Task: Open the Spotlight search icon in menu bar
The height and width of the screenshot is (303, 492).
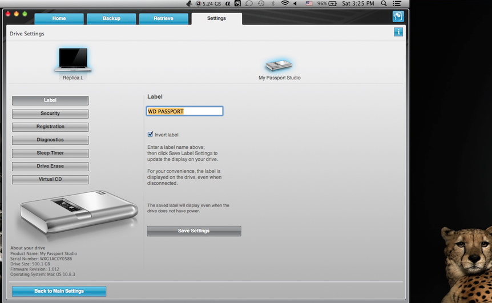Action: click(x=384, y=3)
